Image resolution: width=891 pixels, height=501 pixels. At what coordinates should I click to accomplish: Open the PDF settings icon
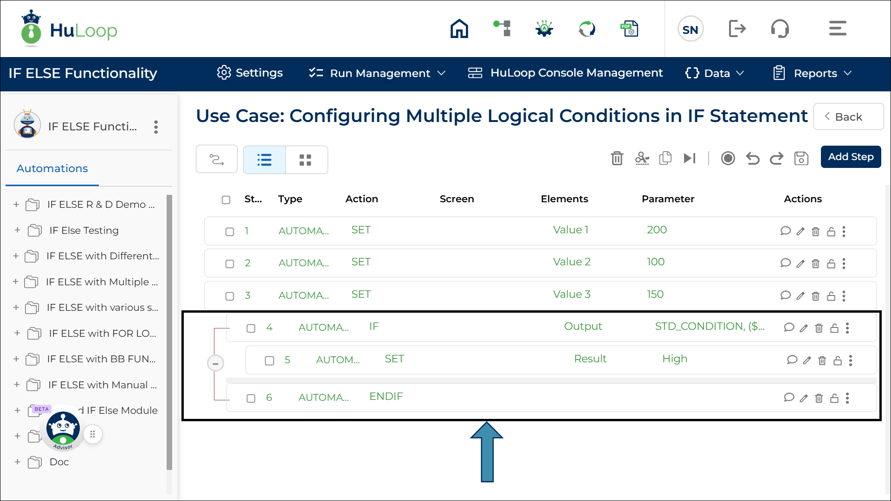[629, 28]
